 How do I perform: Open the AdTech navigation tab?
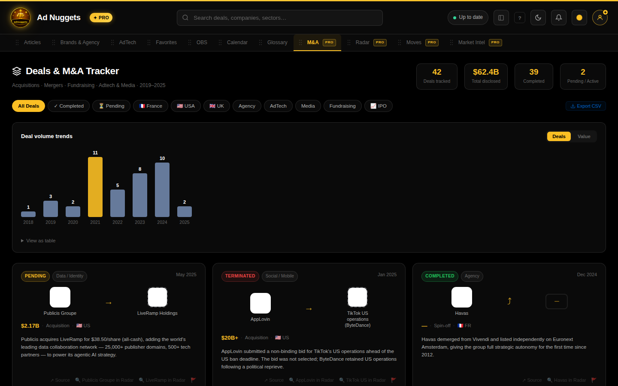pos(127,42)
